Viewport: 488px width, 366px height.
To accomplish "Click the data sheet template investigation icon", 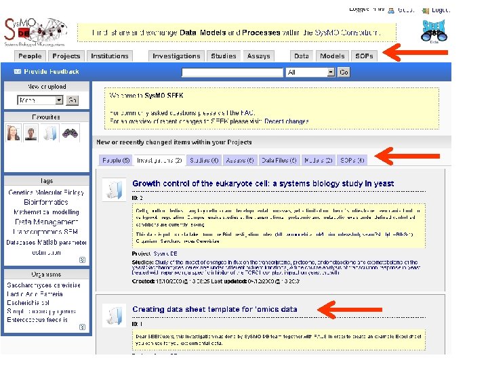I will pos(115,315).
